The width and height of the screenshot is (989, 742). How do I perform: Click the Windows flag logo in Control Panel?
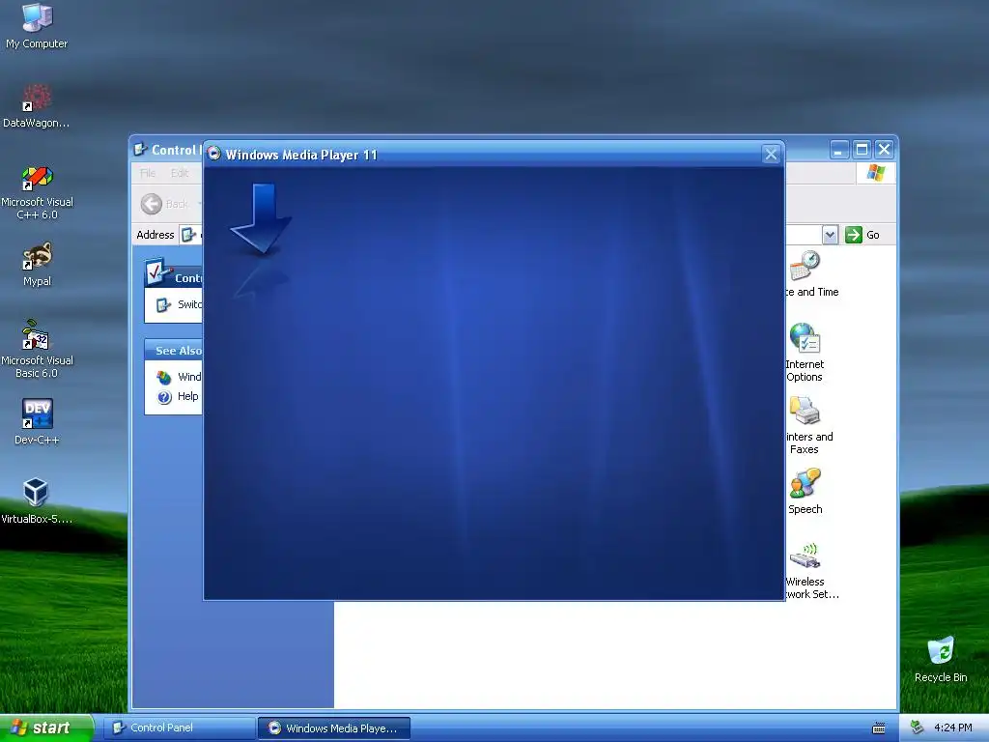click(x=875, y=172)
